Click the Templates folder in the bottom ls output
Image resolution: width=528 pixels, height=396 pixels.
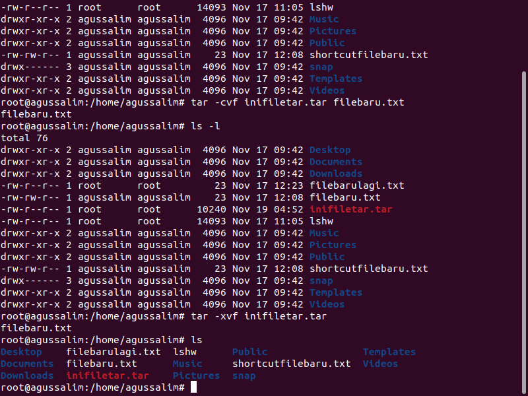[x=389, y=352]
